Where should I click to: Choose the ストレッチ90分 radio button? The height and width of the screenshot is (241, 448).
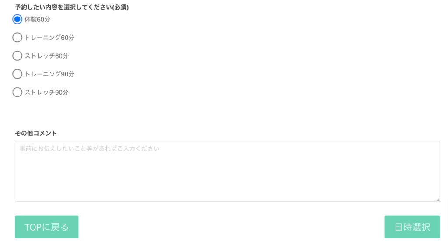click(17, 93)
